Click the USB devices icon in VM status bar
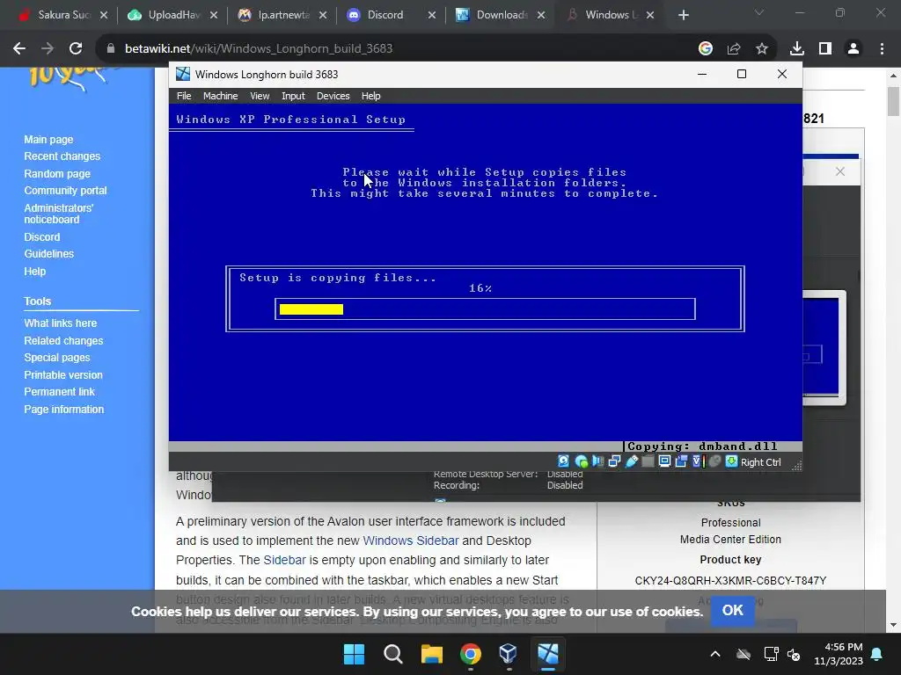This screenshot has height=675, width=901. pyautogui.click(x=631, y=461)
